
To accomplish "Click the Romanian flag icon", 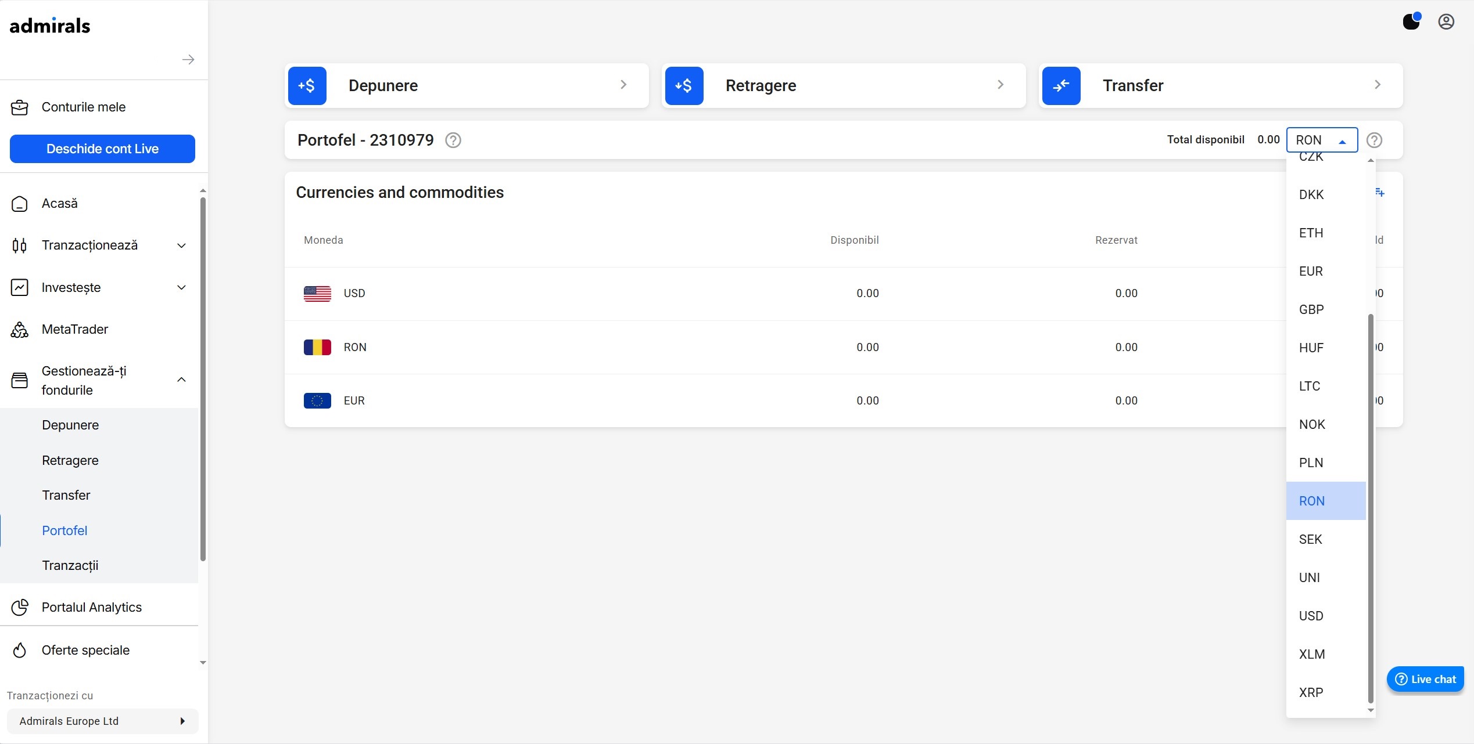I will coord(317,347).
